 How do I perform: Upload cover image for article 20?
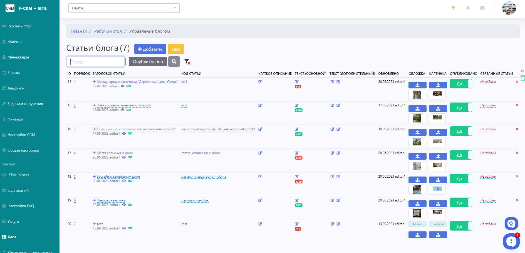click(x=417, y=235)
